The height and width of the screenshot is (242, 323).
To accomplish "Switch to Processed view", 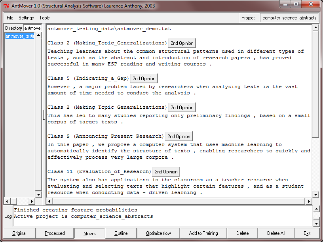I will [x=55, y=233].
